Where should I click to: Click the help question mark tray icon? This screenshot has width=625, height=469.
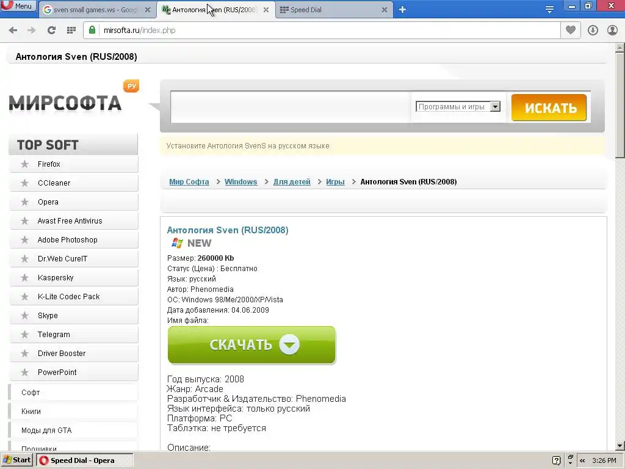coord(557,460)
